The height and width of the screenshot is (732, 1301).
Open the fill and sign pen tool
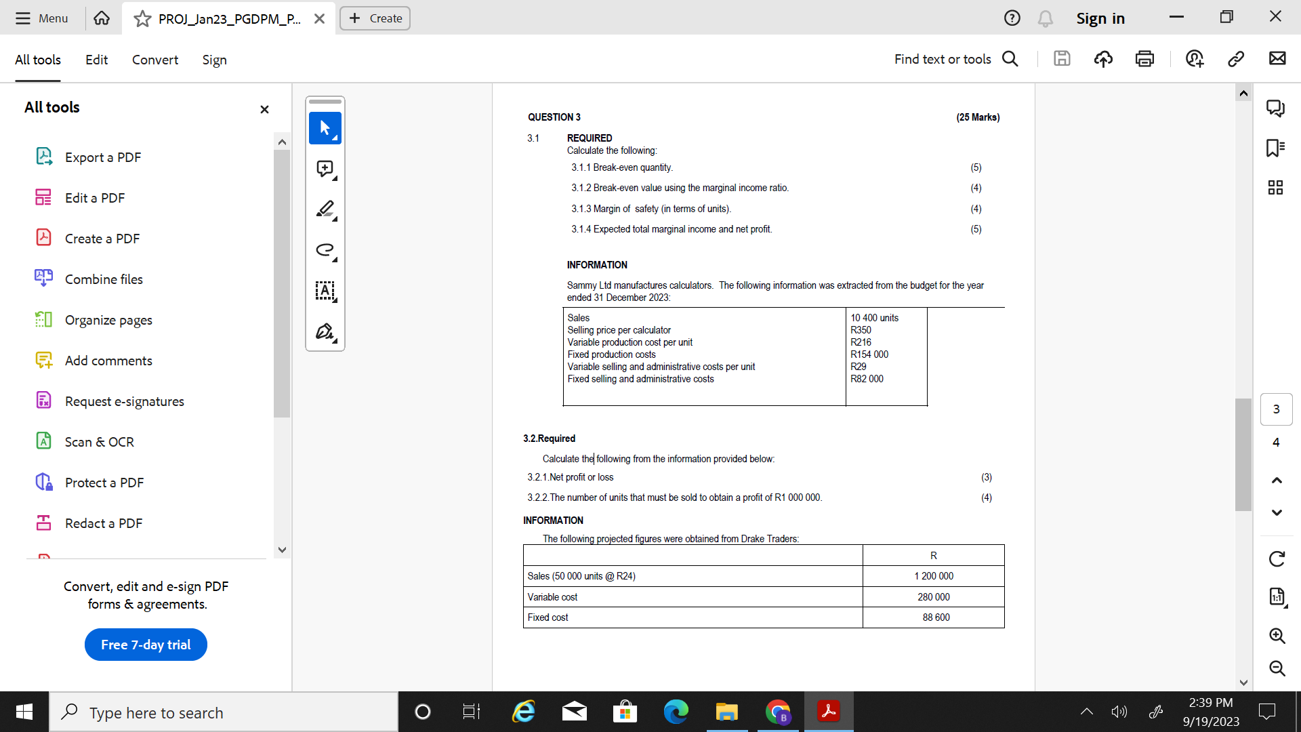tap(325, 331)
